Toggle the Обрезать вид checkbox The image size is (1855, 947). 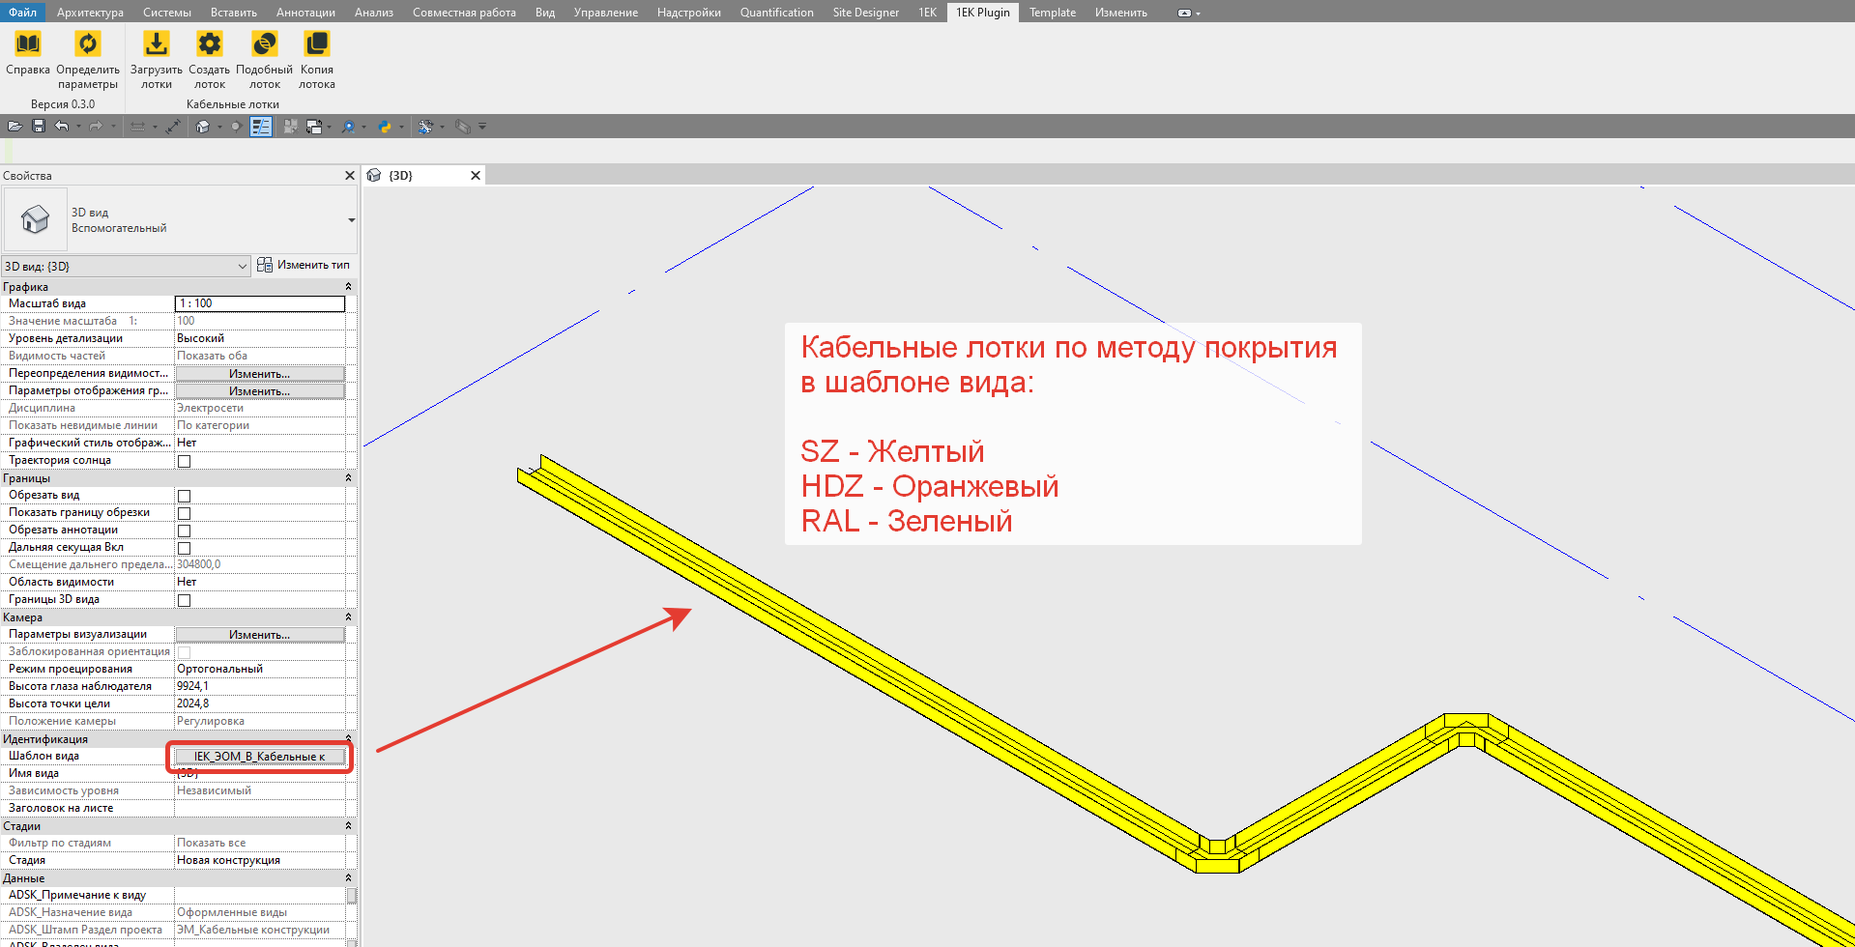tap(184, 496)
